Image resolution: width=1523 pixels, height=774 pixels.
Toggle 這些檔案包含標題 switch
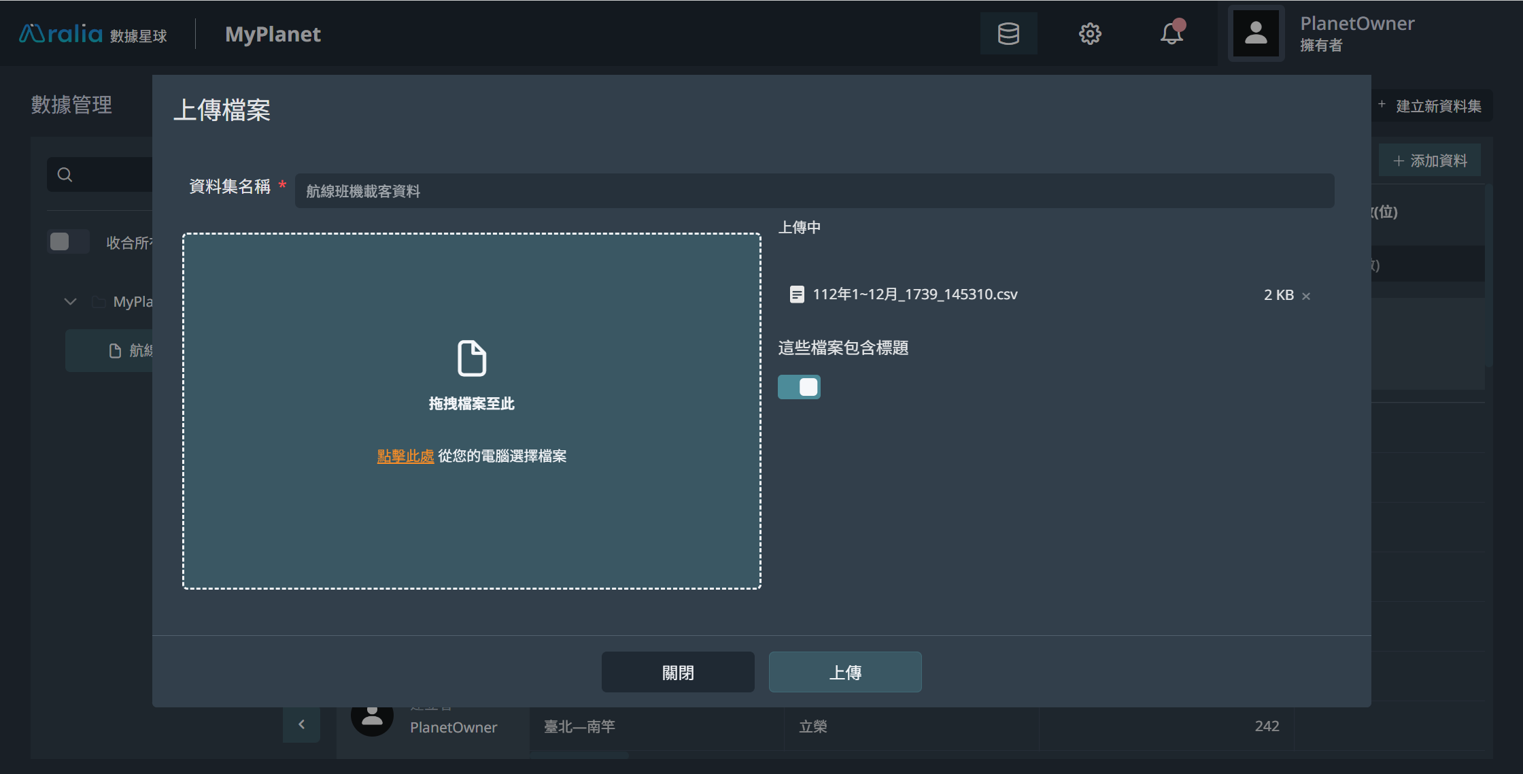tap(799, 387)
